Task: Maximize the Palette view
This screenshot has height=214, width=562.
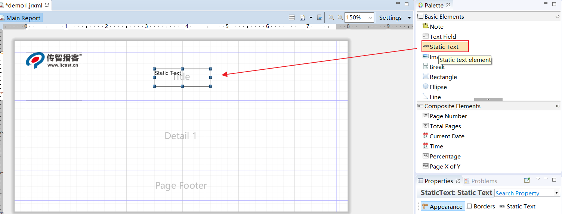Action: [555, 4]
